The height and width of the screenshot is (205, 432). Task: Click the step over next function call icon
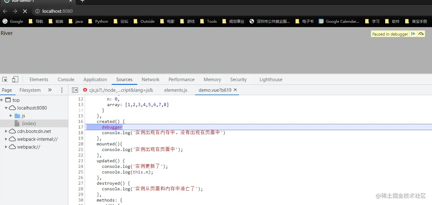tap(421, 34)
